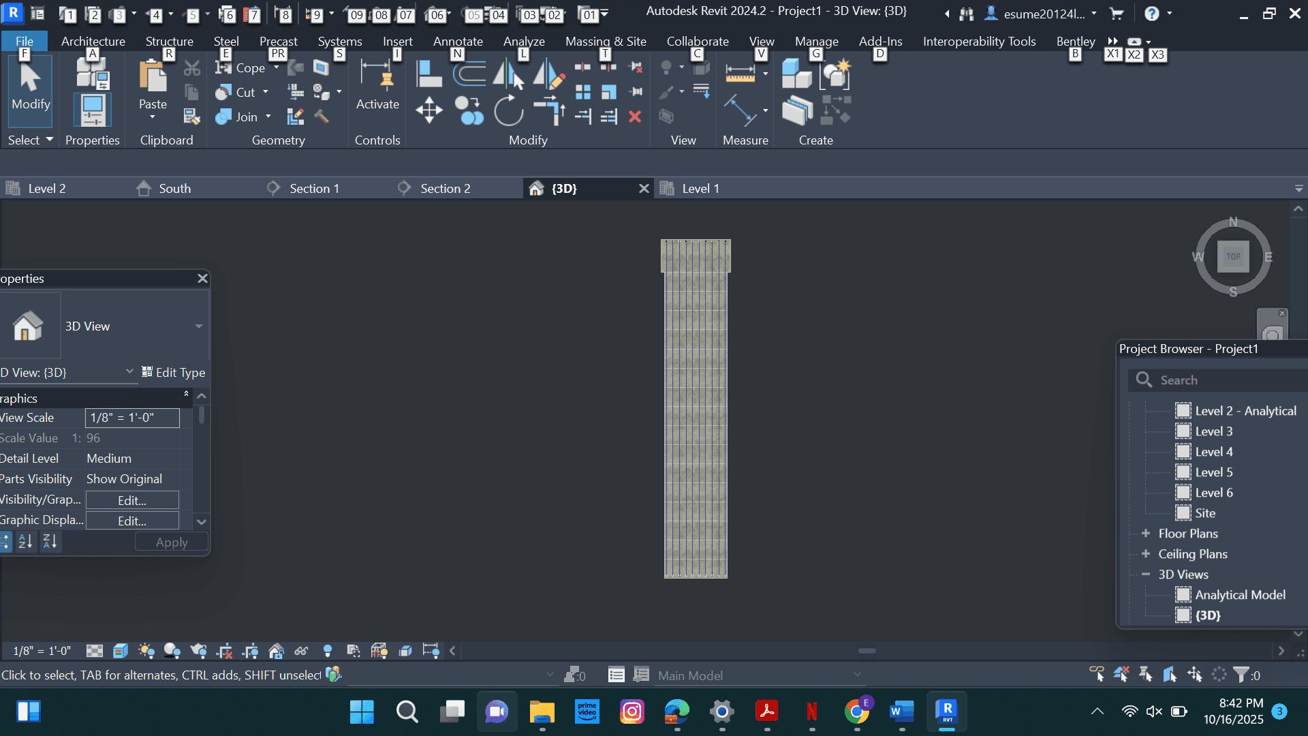Collapse the 3D Views tree node
Screen dimensions: 1308x736
[1146, 574]
